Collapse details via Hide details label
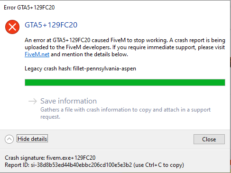231x173 pixels. click(x=32, y=139)
